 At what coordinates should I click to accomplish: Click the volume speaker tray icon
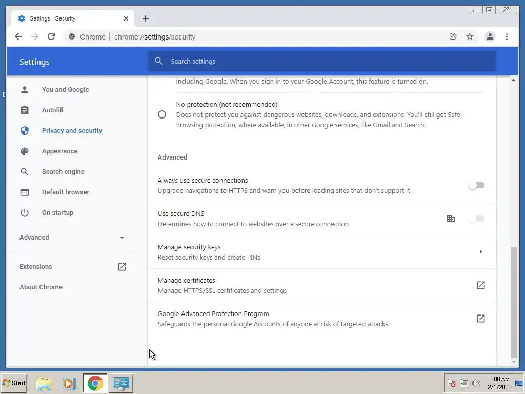pyautogui.click(x=476, y=383)
